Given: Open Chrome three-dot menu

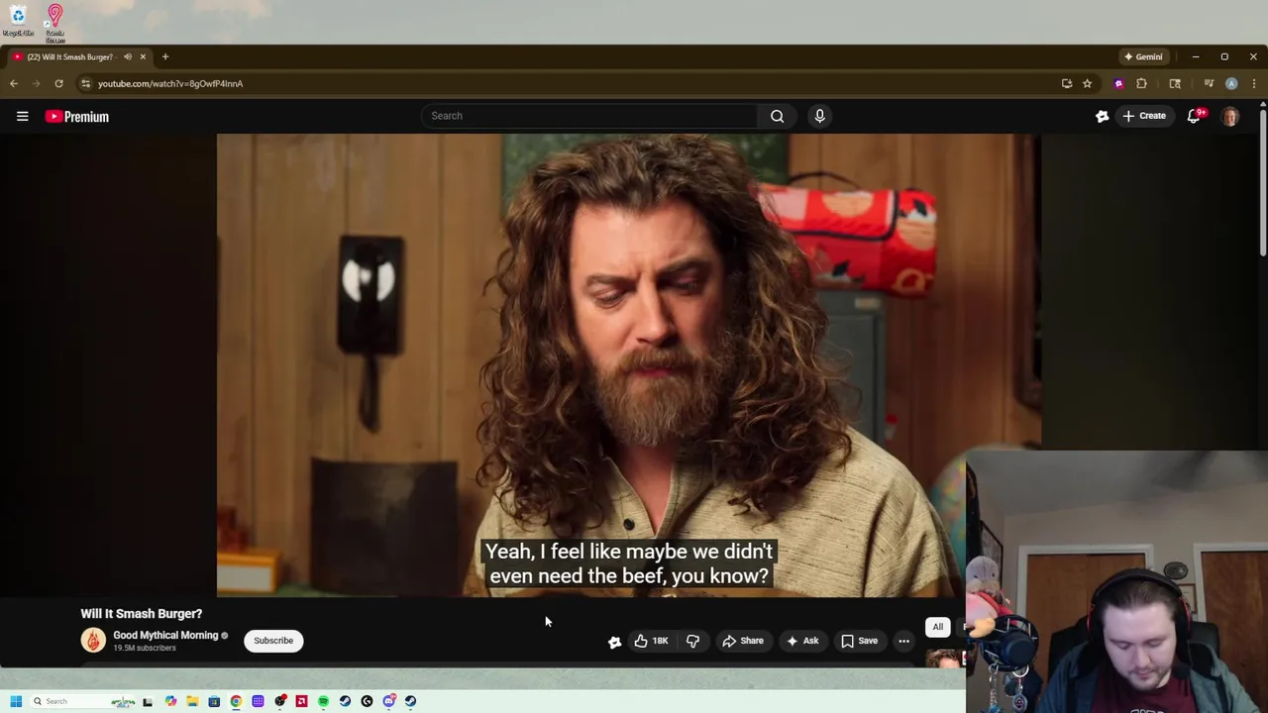Looking at the screenshot, I should (x=1254, y=83).
